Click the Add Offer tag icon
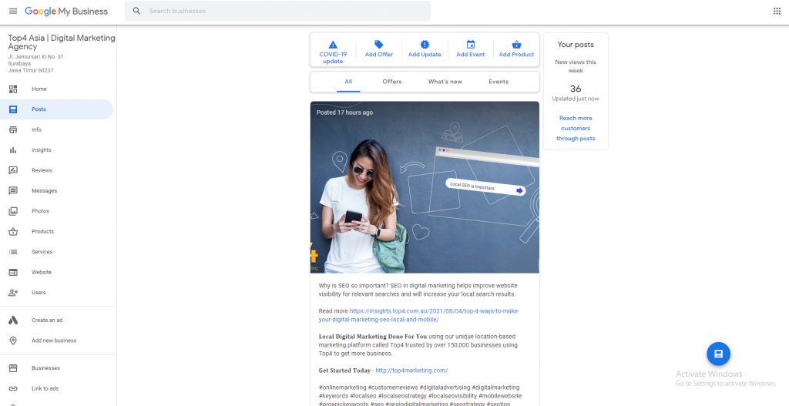 pyautogui.click(x=378, y=45)
